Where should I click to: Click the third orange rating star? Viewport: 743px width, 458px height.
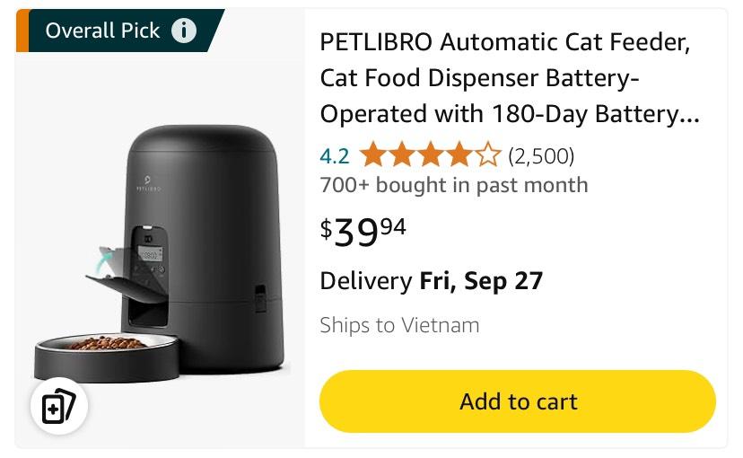[x=430, y=156]
